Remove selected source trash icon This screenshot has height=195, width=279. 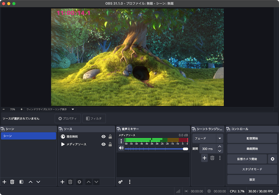[x=70, y=182]
